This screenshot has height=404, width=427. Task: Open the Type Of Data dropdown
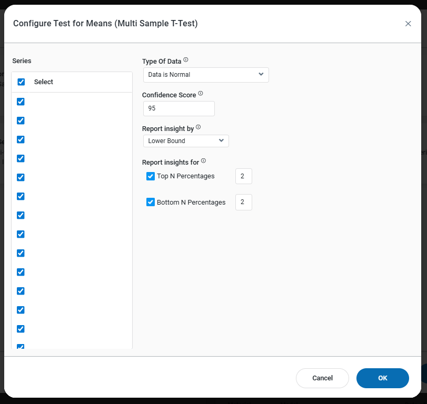(205, 75)
